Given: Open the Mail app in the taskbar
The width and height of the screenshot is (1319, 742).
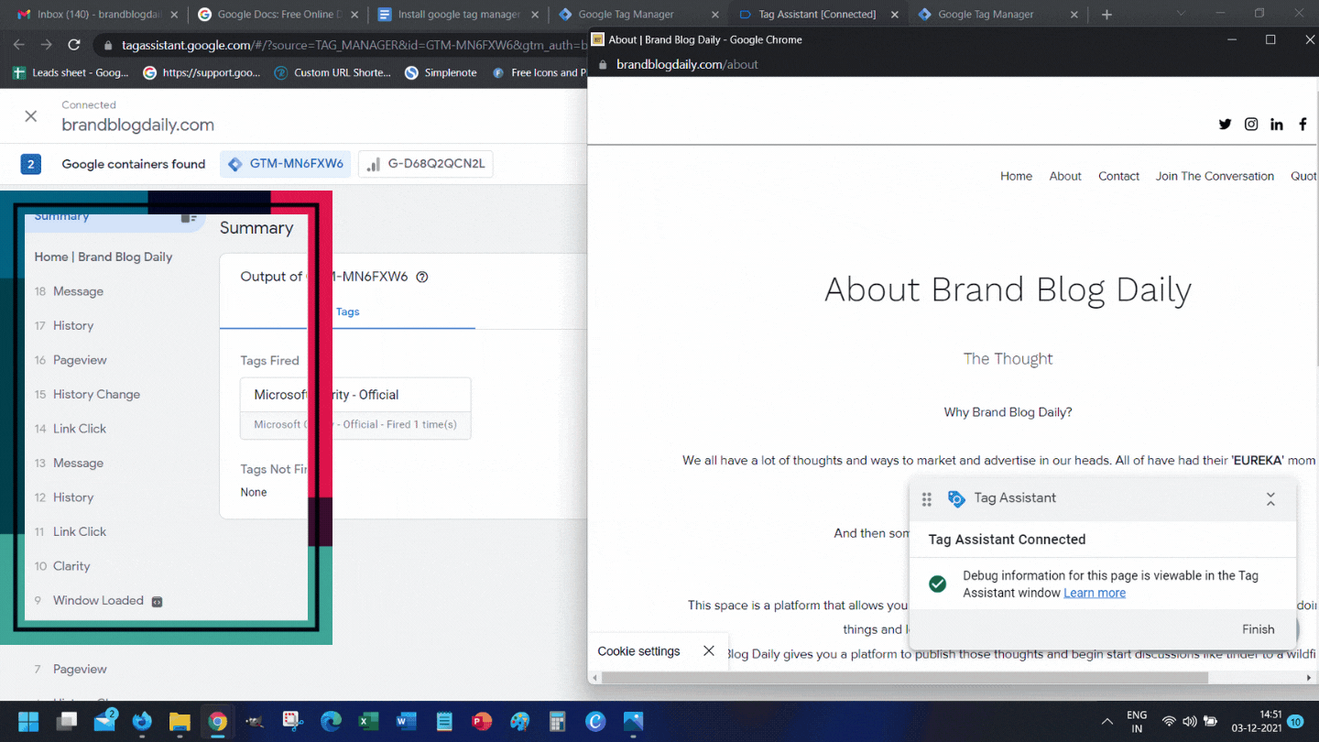Looking at the screenshot, I should pyautogui.click(x=104, y=722).
